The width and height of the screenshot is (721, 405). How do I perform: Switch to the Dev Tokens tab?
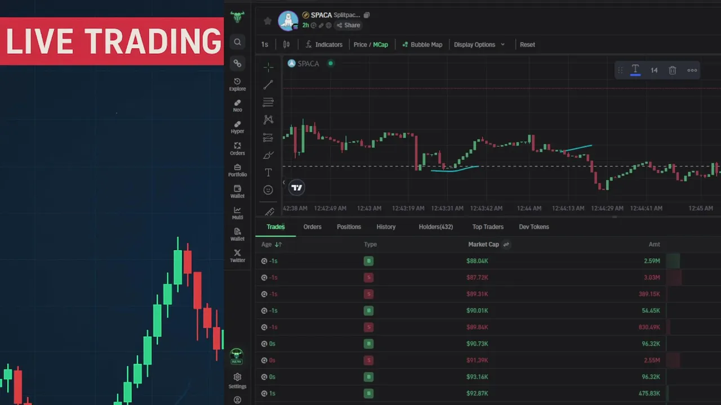533,227
